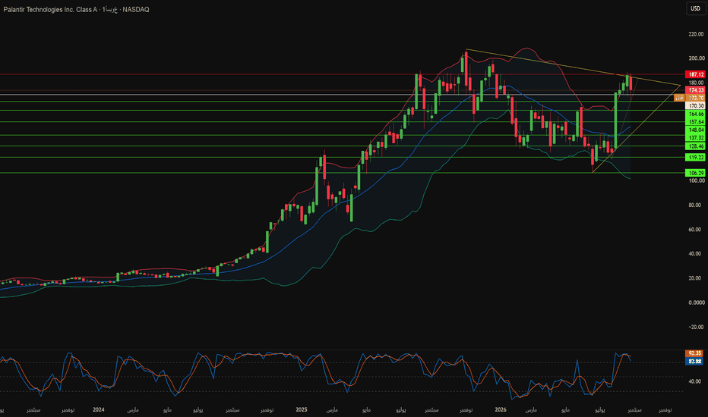Image resolution: width=708 pixels, height=417 pixels.
Task: Click the 0.0000 price scale value
Action: pos(696,303)
